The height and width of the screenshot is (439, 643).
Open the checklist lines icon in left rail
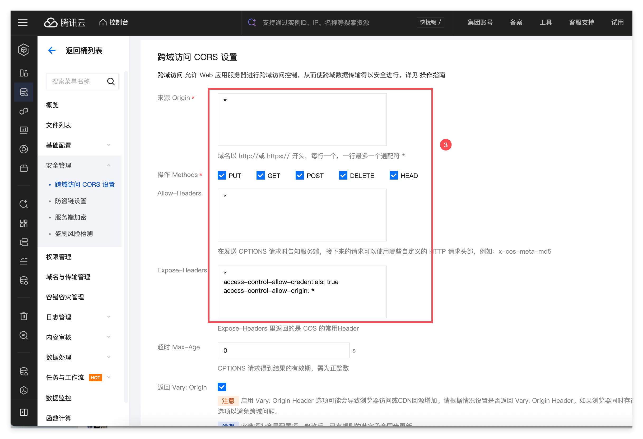tap(24, 262)
